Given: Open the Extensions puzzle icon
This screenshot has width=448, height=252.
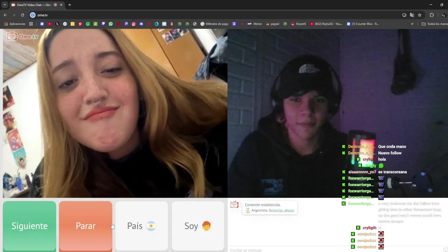Looking at the screenshot, I should point(432,15).
